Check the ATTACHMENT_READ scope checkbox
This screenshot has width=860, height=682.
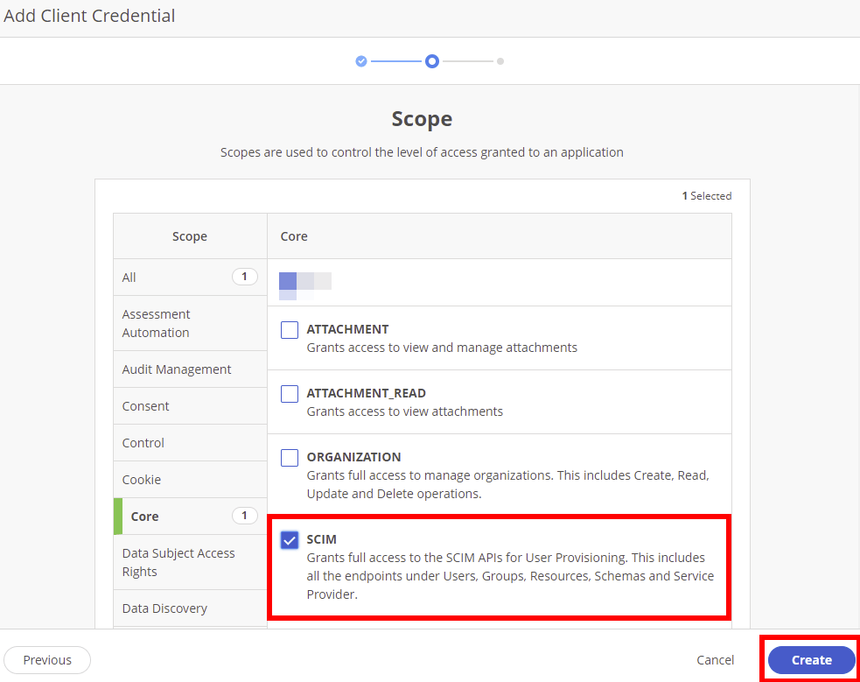pyautogui.click(x=289, y=393)
